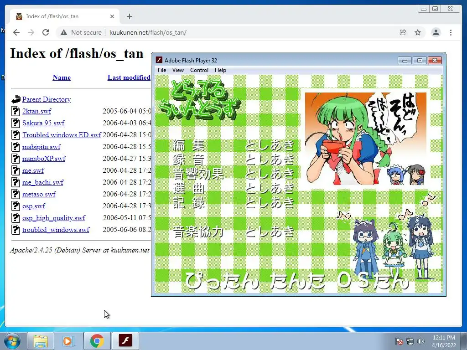Click the file icon beside mabipita.swf
Viewport: 467px width, 350px height.
point(16,146)
